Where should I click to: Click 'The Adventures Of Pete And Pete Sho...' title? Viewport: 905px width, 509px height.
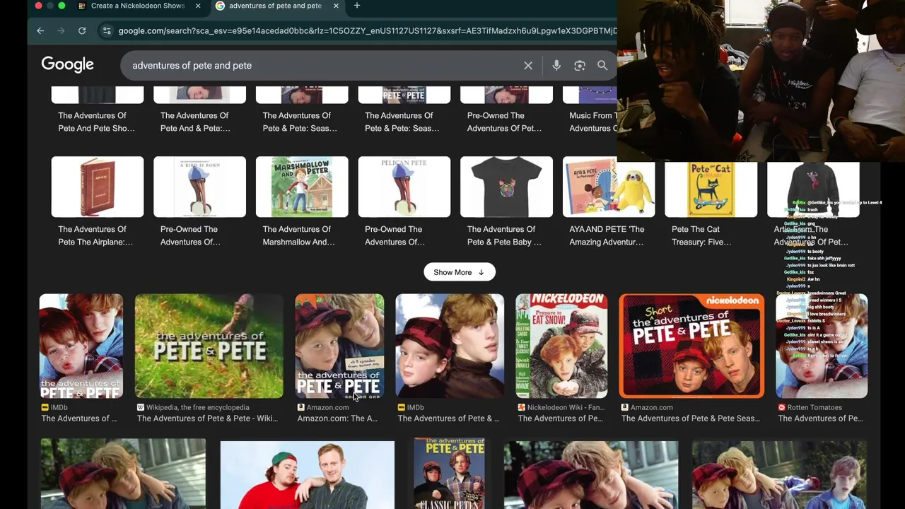[x=96, y=122]
